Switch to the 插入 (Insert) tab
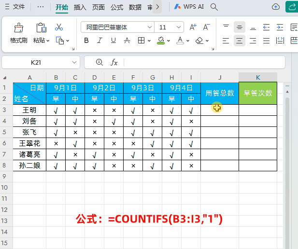 pyautogui.click(x=80, y=7)
